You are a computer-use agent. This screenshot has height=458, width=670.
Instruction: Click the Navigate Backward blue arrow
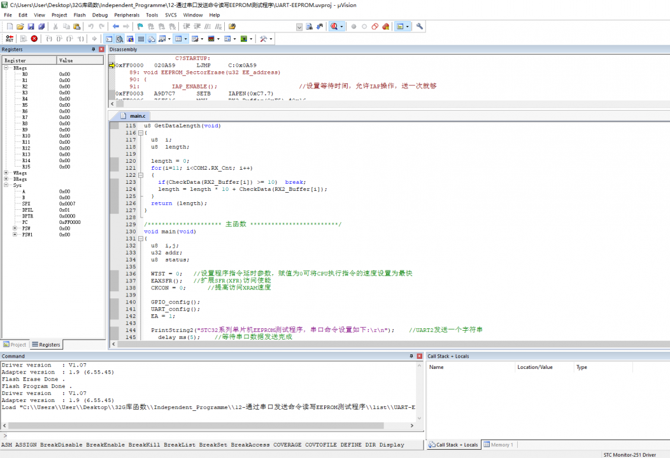coord(115,27)
